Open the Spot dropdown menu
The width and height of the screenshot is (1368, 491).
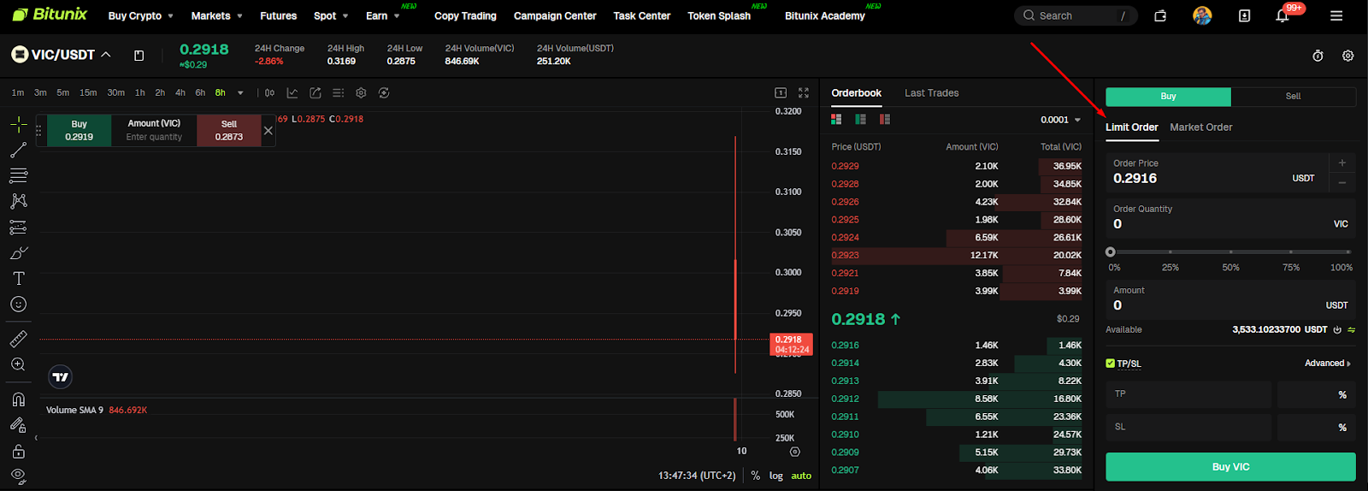point(331,16)
